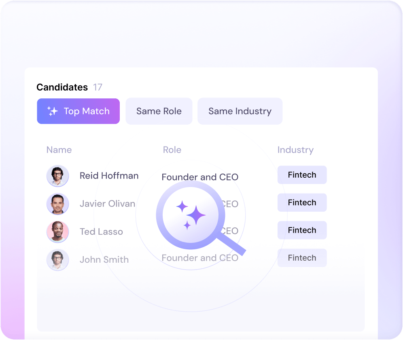403x340 pixels.
Task: Open the Reid Hoffman candidate name
Action: (109, 176)
